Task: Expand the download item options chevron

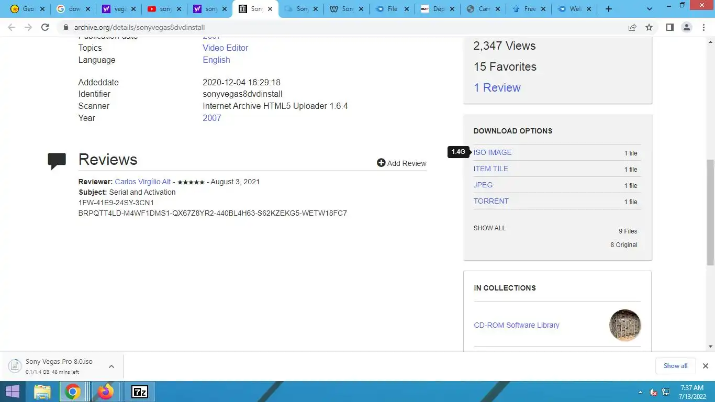Action: point(111,366)
